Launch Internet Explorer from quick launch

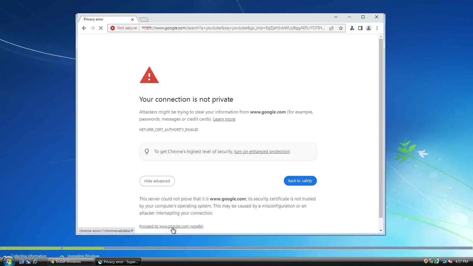point(35,262)
